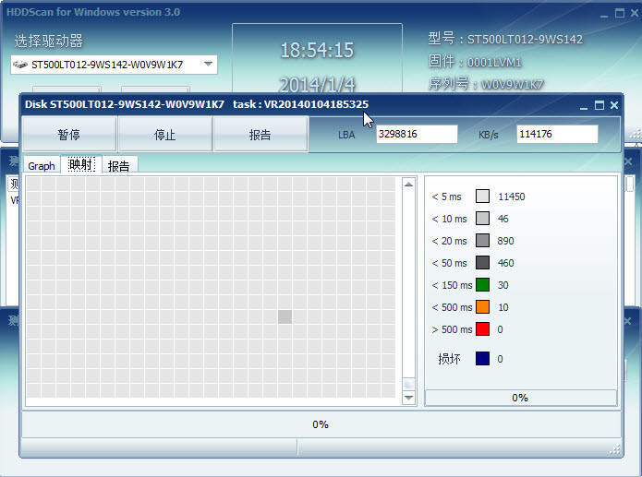Viewport: 642px width, 477px height.
Task: Click the < 20 ms gray swatch
Action: [483, 241]
